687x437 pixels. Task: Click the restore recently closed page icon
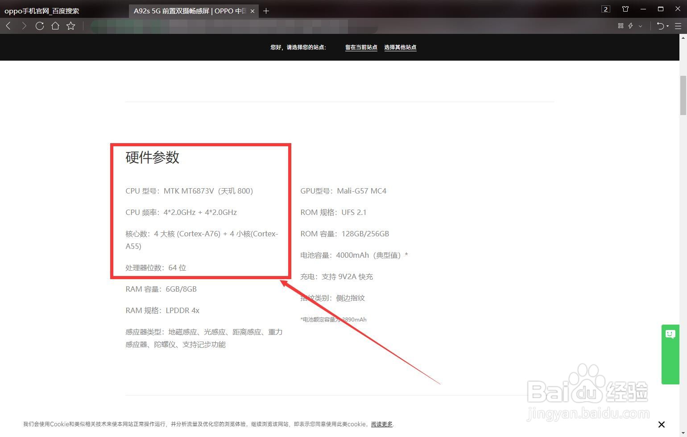(661, 25)
